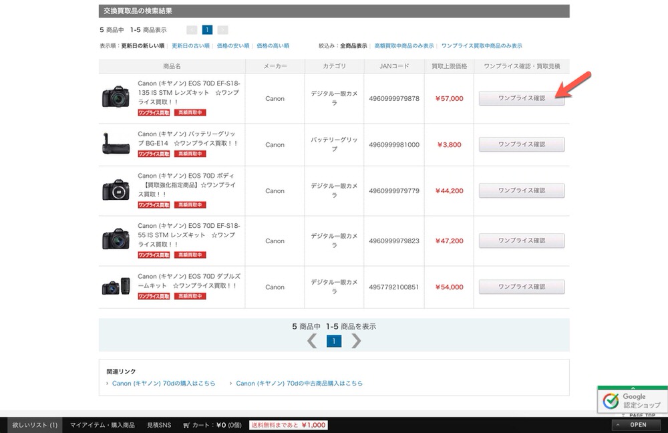The height and width of the screenshot is (433, 668).
Task: Click 送料無料まであと ¥1,000 notice
Action: click(289, 425)
